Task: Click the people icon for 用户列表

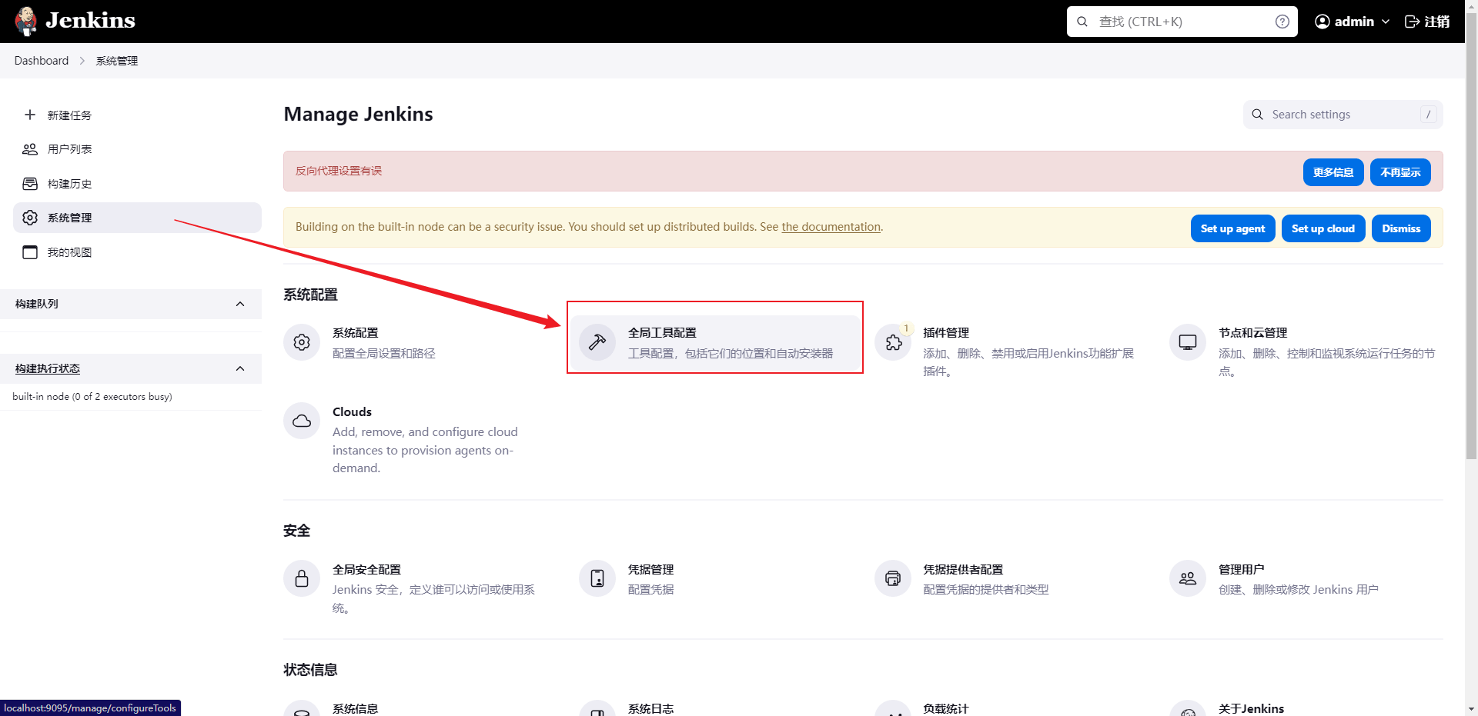Action: coord(30,149)
